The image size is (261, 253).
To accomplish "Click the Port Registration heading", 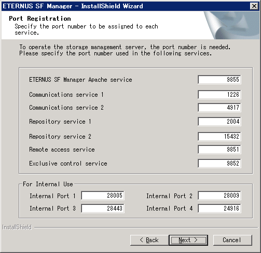I will point(40,19).
